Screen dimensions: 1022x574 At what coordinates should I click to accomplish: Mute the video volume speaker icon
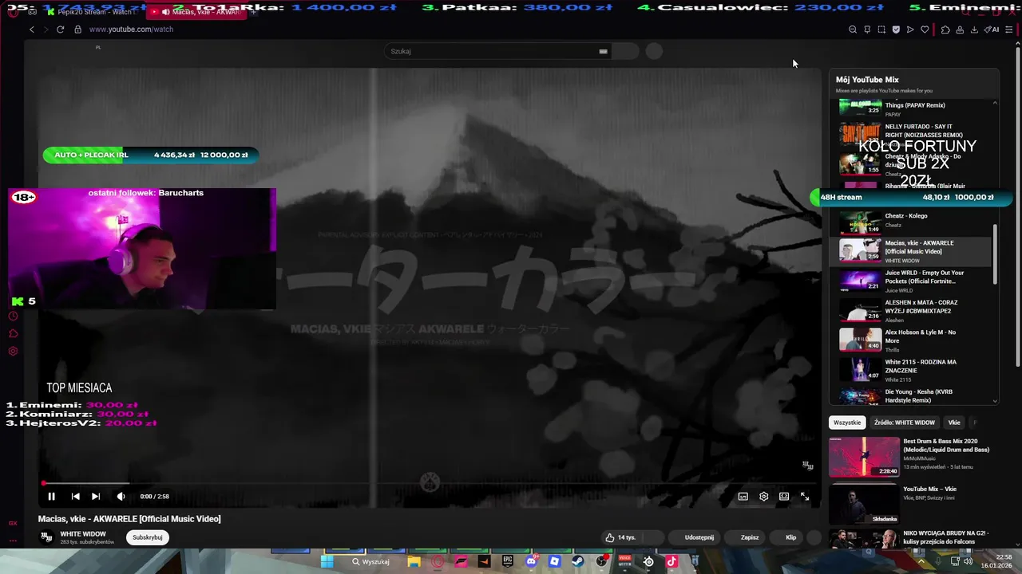121,496
